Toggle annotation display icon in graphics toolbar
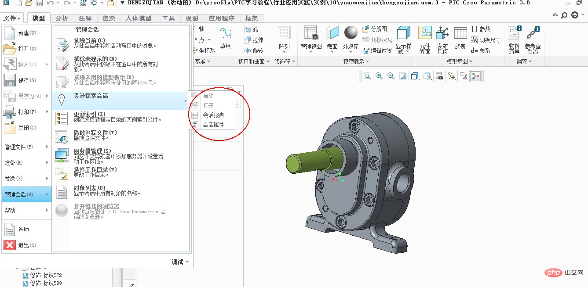This screenshot has width=588, height=287. (463, 76)
